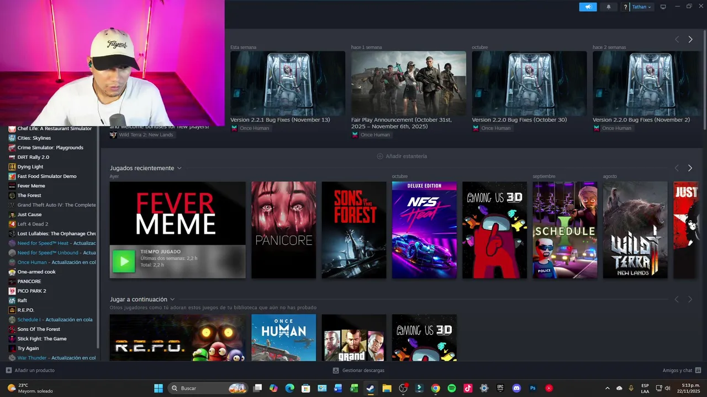Screen dimensions: 707x397
Task: Go to previous news items arrow
Action: (677, 39)
